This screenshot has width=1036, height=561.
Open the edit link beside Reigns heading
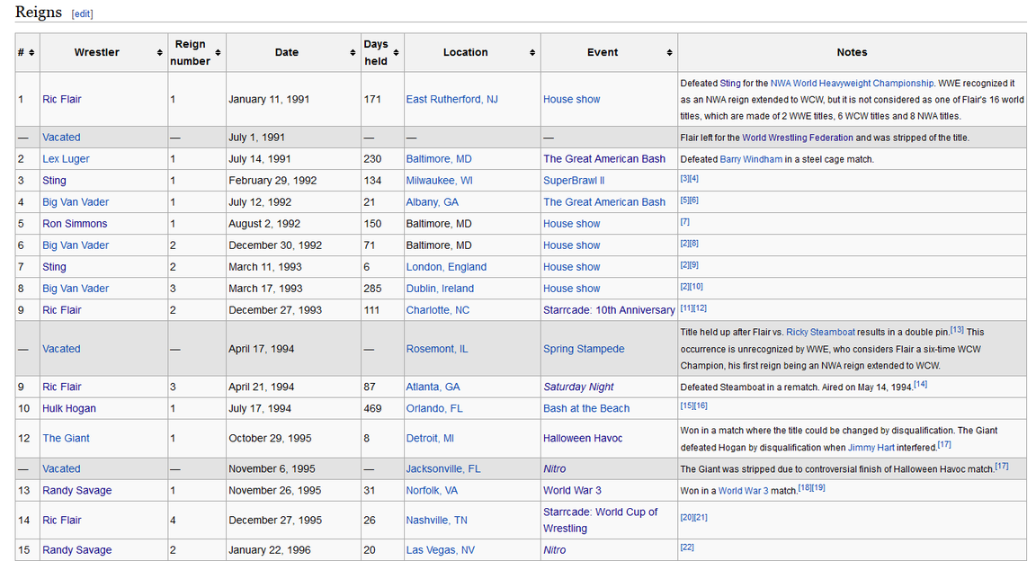coord(83,13)
